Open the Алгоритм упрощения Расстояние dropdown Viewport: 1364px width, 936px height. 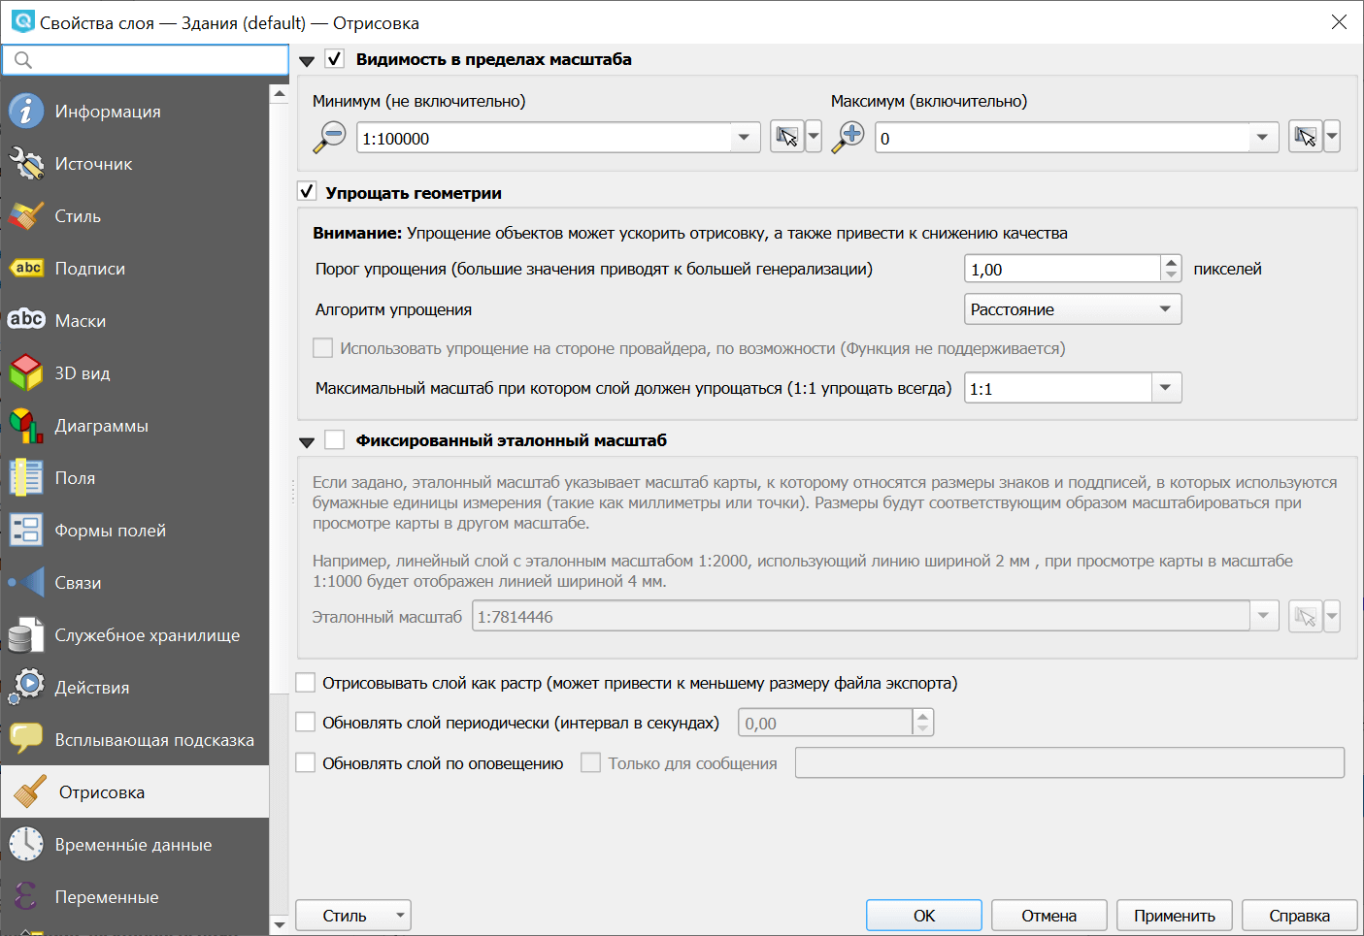pyautogui.click(x=1072, y=309)
